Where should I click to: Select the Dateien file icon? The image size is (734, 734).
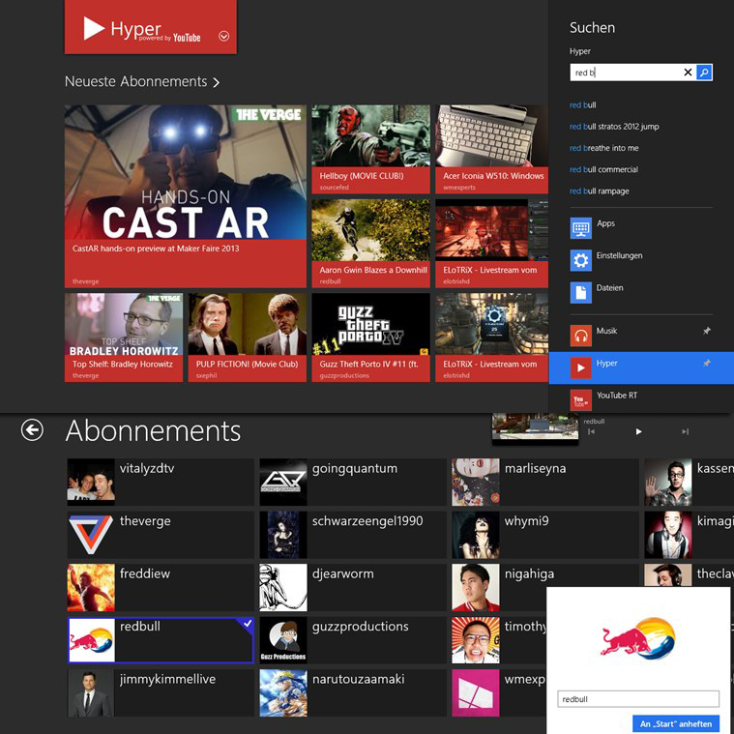[x=581, y=293]
